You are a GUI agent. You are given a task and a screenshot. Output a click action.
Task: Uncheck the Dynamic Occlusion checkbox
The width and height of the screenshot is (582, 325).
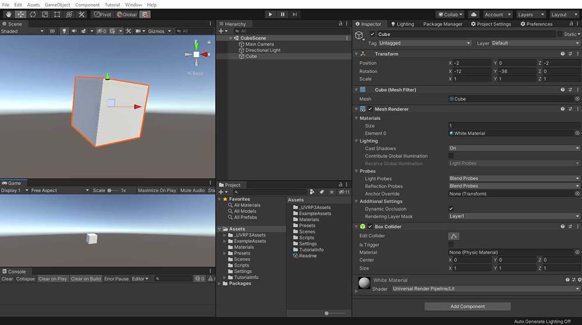click(x=451, y=209)
